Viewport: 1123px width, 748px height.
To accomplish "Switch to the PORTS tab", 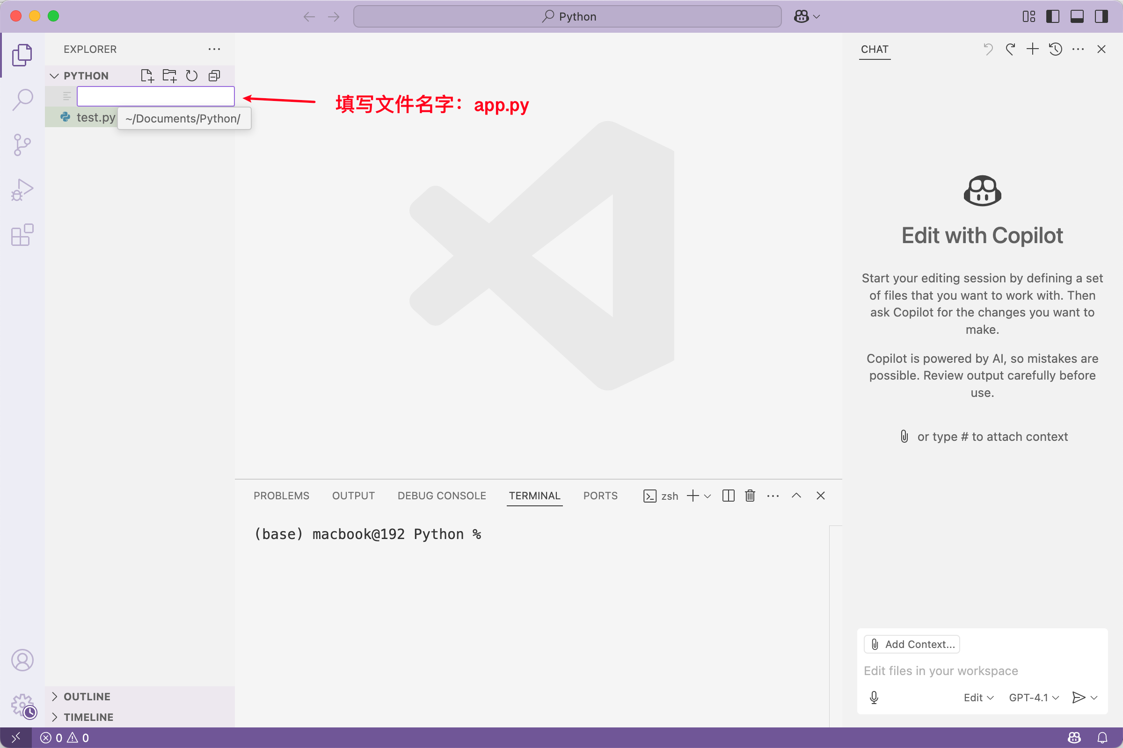I will tap(600, 496).
